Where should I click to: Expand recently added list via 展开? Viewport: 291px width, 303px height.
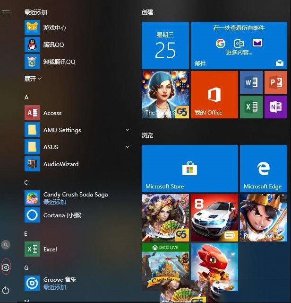click(33, 79)
